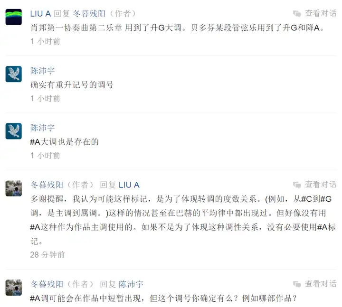Click 陈沛宇 reply target in last comment
The height and width of the screenshot is (307, 342).
131,284
